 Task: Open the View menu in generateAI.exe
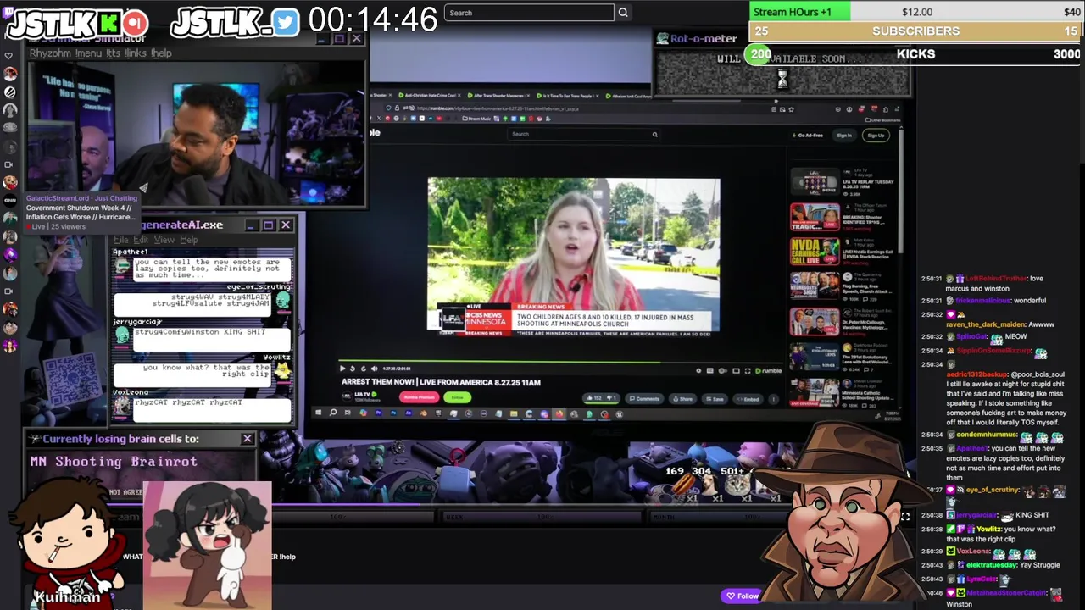[164, 240]
